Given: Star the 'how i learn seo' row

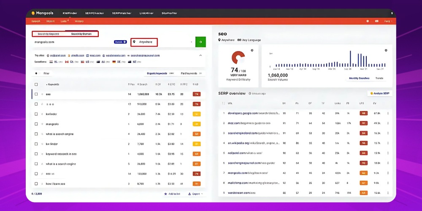Looking at the screenshot, I should point(42,184).
